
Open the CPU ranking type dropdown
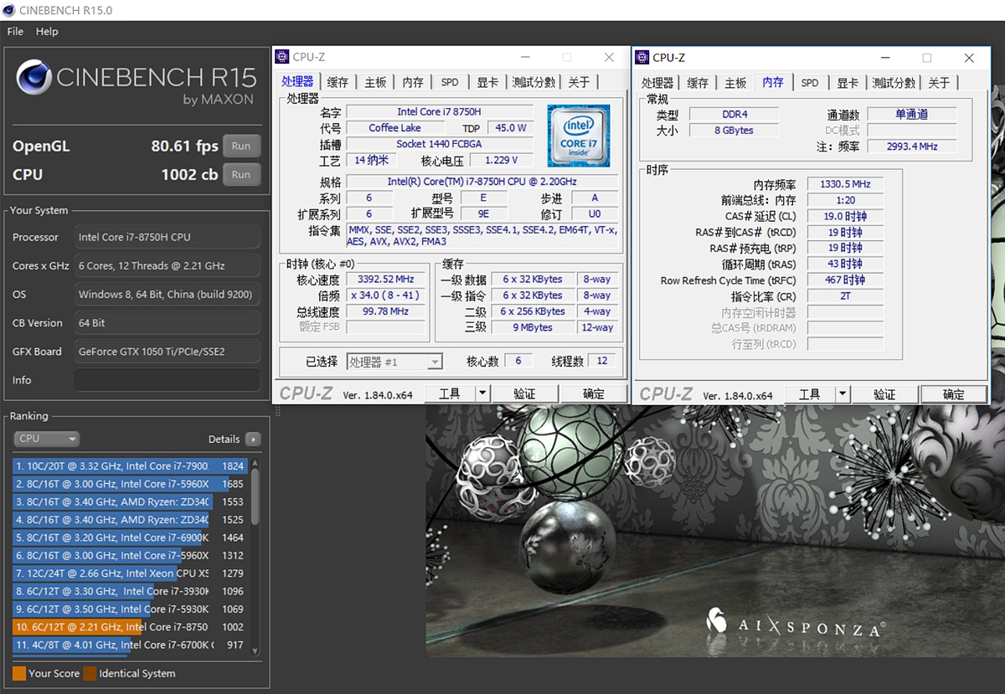pyautogui.click(x=46, y=439)
